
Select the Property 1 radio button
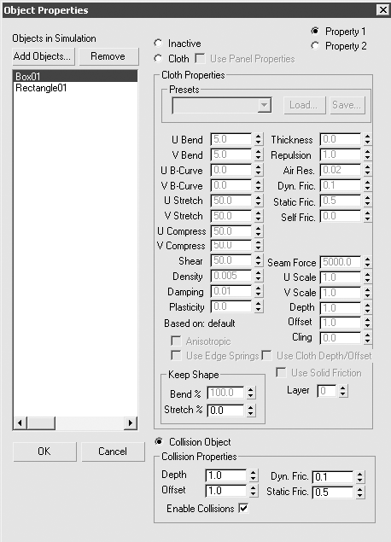coord(315,31)
